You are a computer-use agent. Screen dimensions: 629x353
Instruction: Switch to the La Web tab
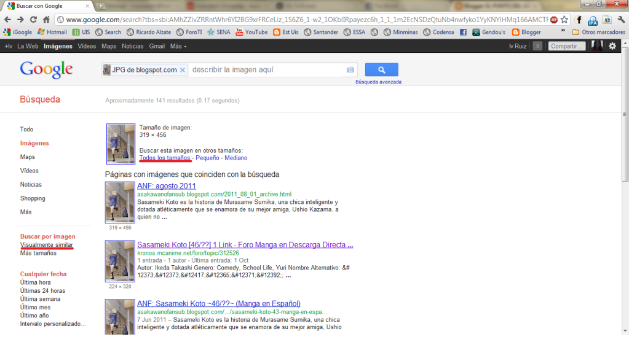point(28,46)
